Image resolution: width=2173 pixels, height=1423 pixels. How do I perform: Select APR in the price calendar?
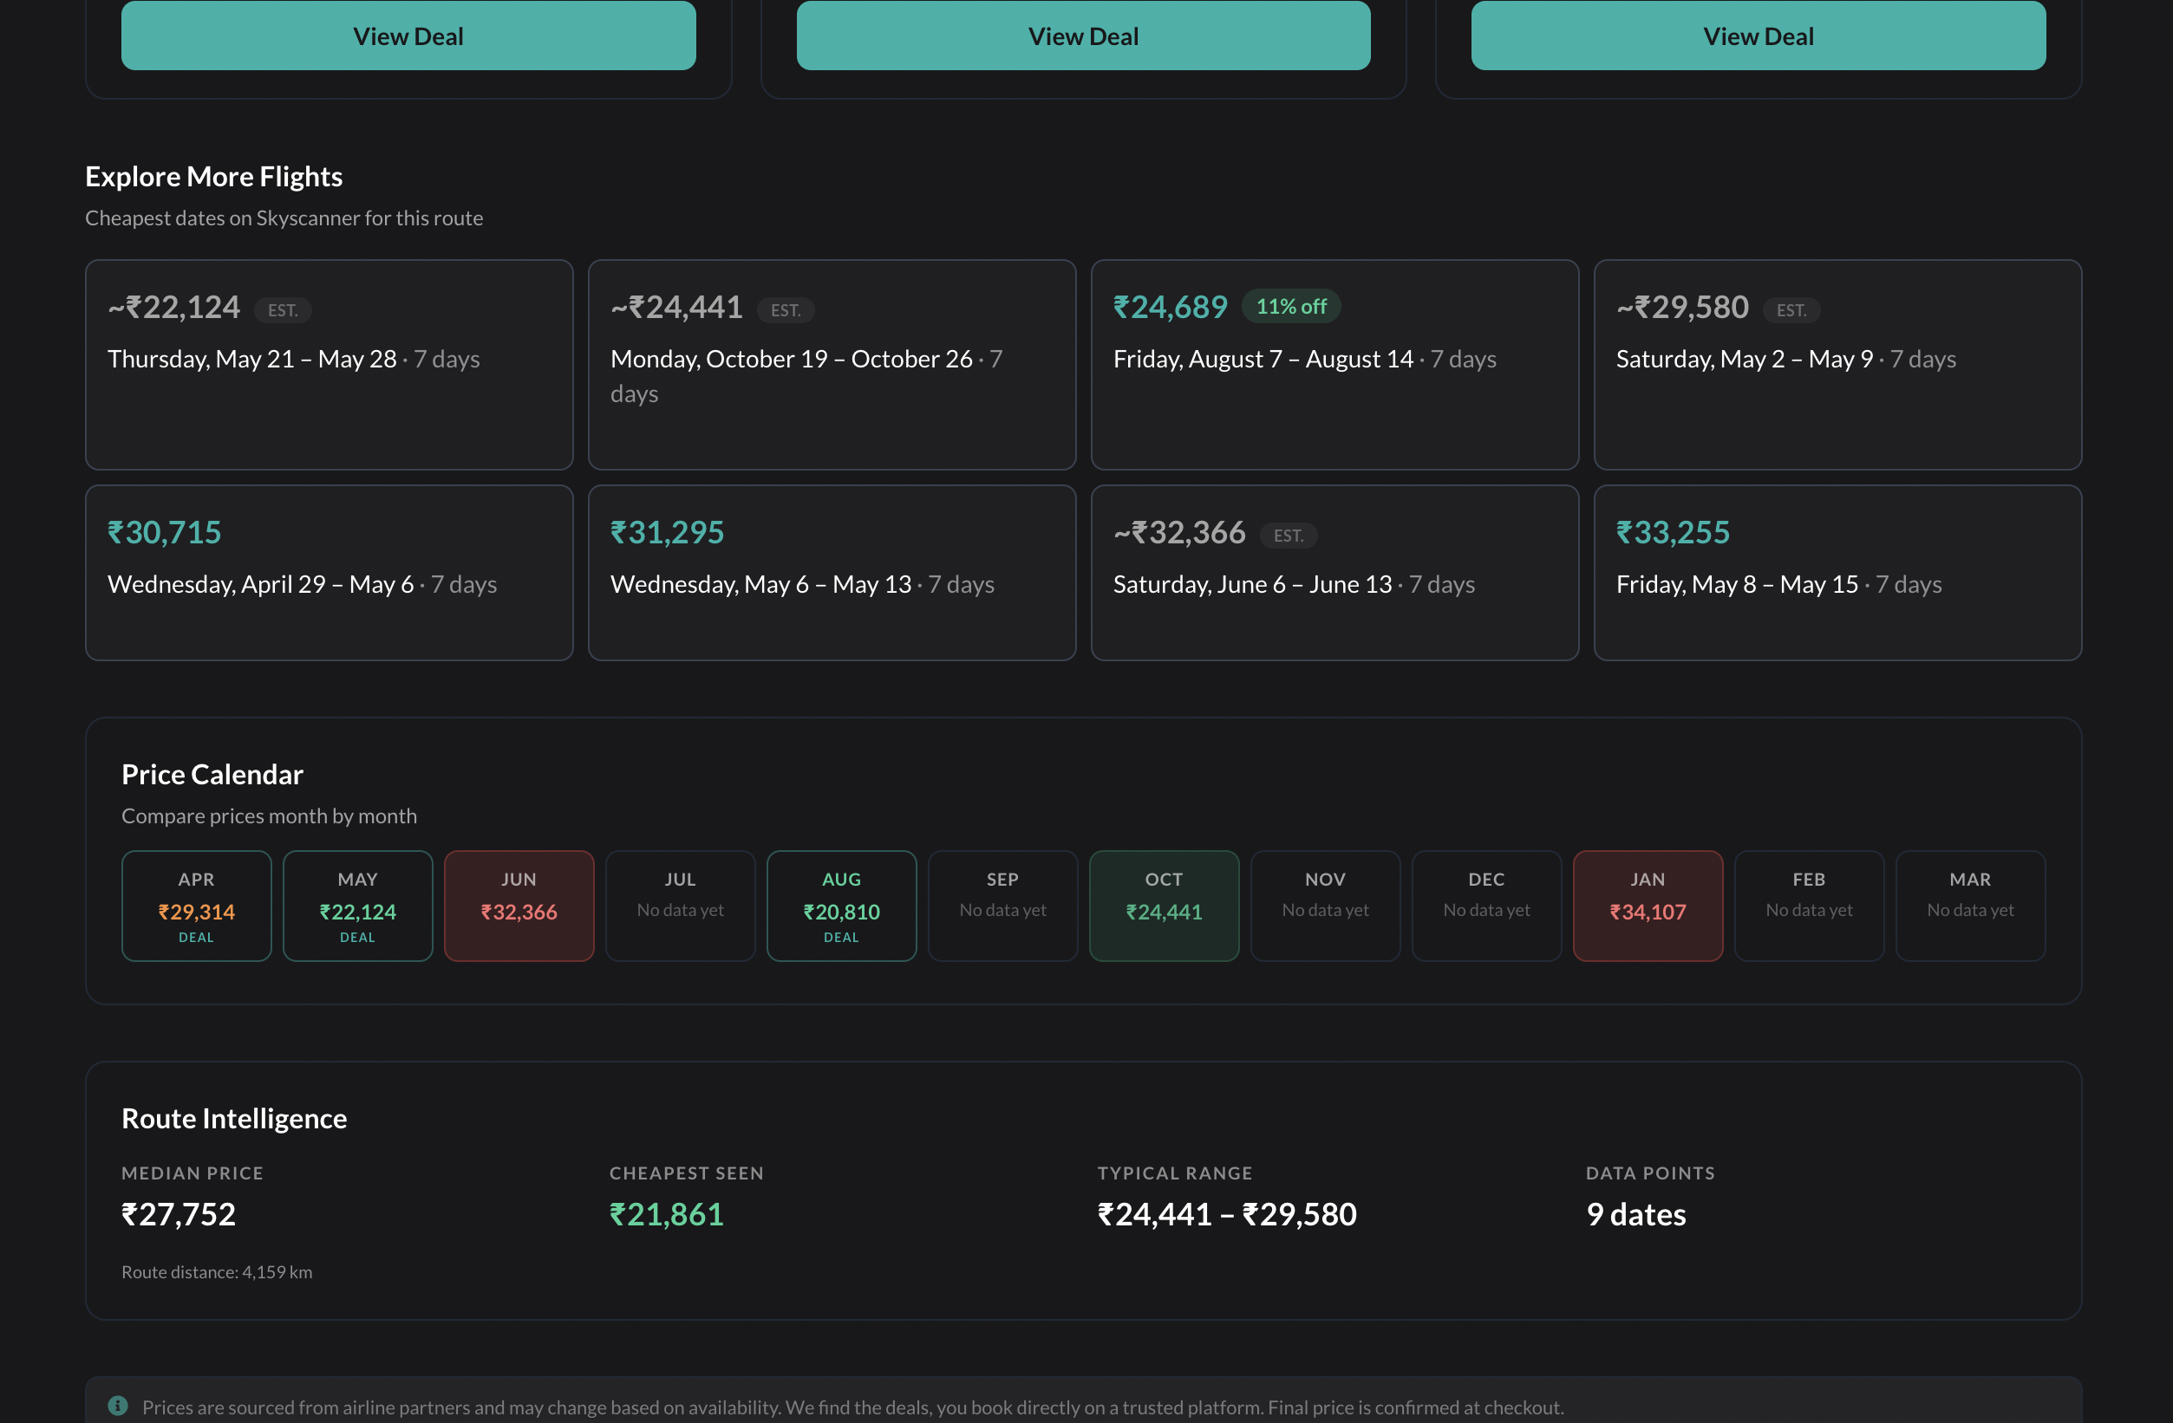(196, 906)
